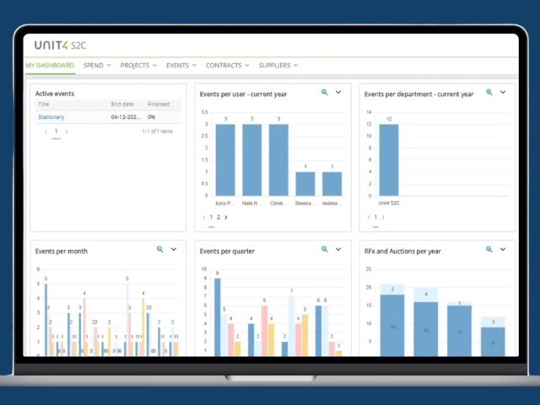Open the Suppliers menu chevron arrow
The height and width of the screenshot is (405, 540).
tap(296, 65)
